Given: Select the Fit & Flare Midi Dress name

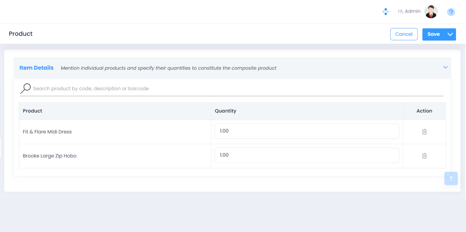Looking at the screenshot, I should tap(47, 132).
